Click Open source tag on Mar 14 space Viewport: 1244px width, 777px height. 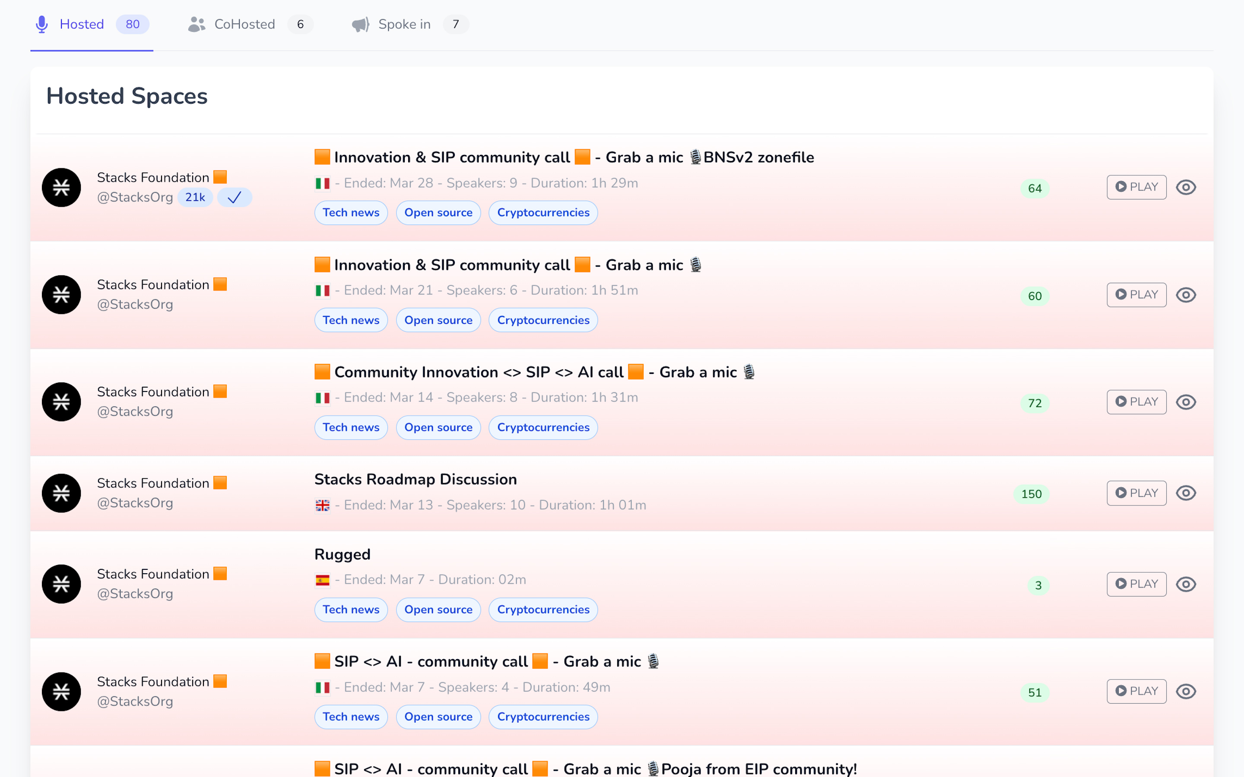(438, 427)
